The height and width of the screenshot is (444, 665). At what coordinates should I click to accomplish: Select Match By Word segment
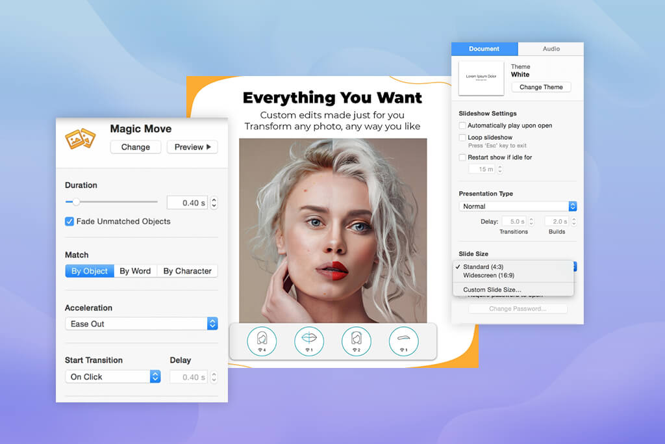(x=135, y=271)
